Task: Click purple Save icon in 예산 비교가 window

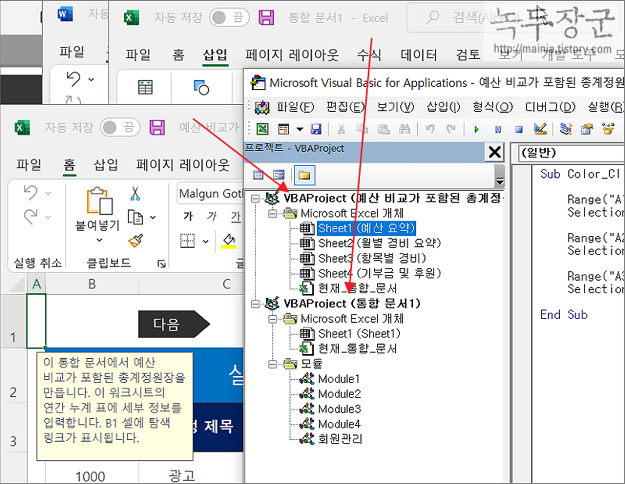Action: point(157,127)
